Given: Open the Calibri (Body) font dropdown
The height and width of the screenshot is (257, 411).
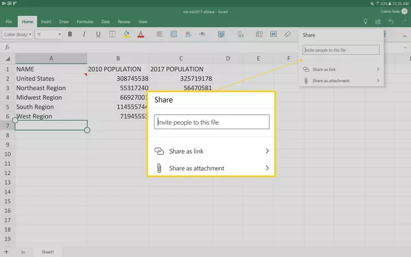Looking at the screenshot, I should tap(18, 35).
